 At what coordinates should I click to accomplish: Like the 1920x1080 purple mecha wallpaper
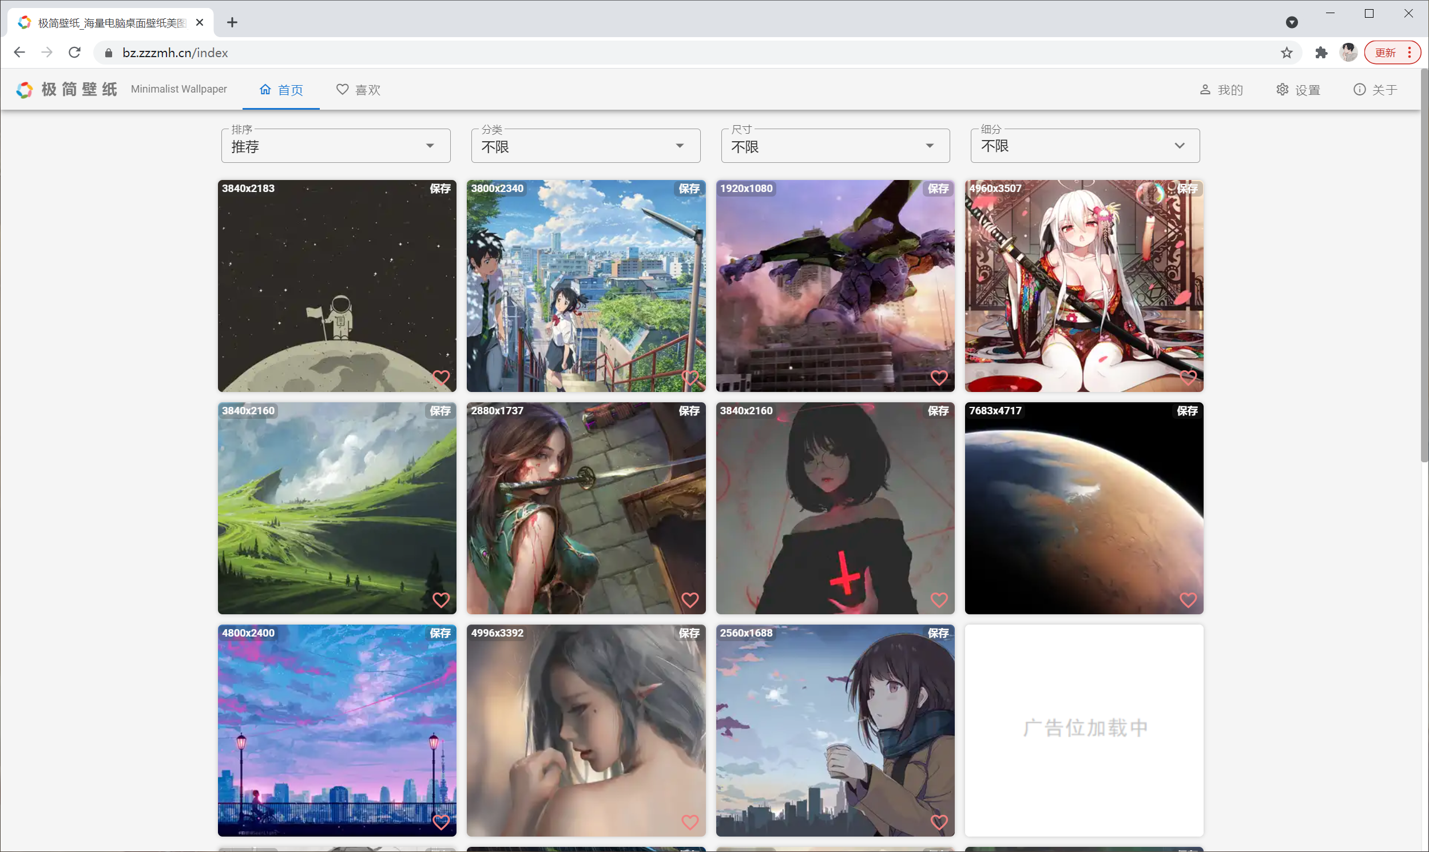(939, 378)
